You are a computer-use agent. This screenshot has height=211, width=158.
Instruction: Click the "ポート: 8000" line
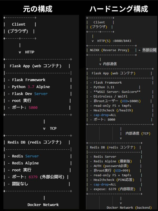click(x=104, y=119)
